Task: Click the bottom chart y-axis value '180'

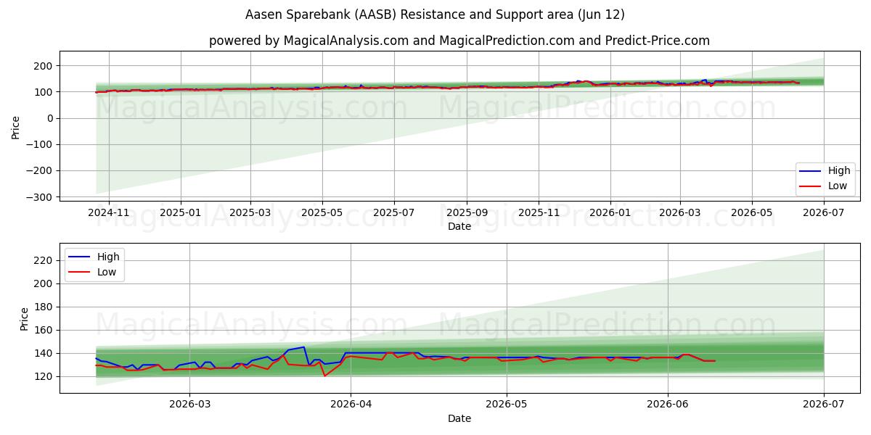Action: click(x=44, y=307)
